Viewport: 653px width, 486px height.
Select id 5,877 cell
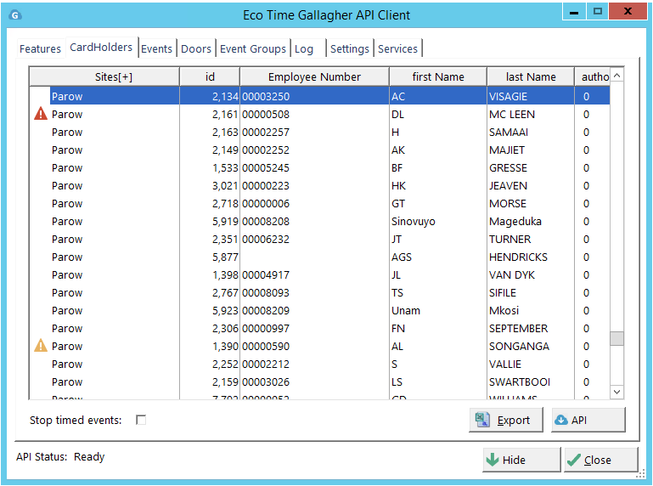pyautogui.click(x=210, y=257)
